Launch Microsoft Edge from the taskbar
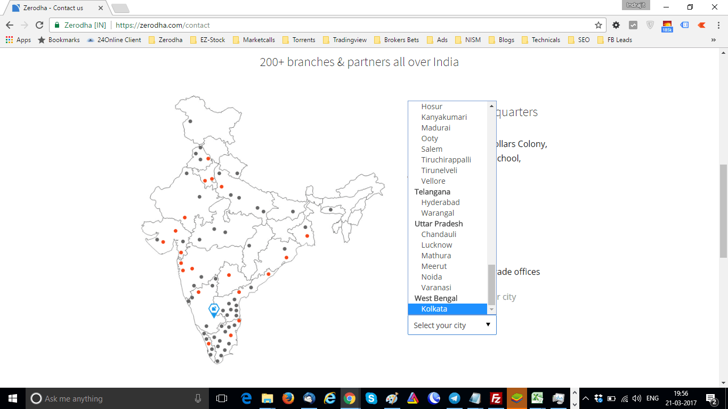Screen dimensions: 728x409 coord(246,398)
